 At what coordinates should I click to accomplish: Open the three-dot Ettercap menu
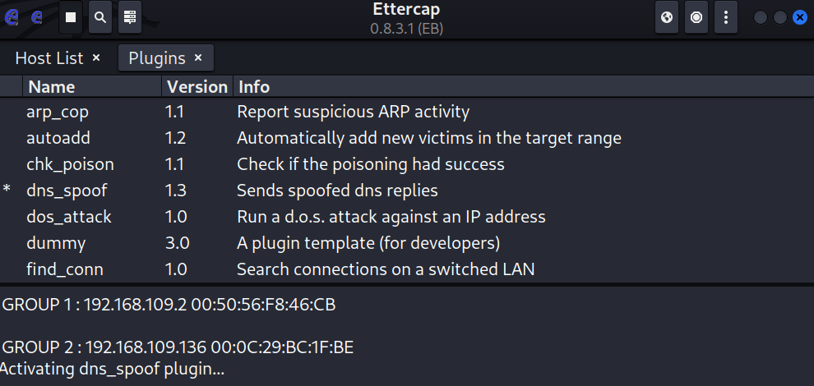[x=724, y=16]
